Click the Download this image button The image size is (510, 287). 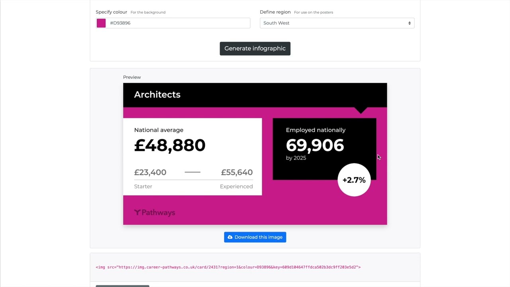pos(255,237)
